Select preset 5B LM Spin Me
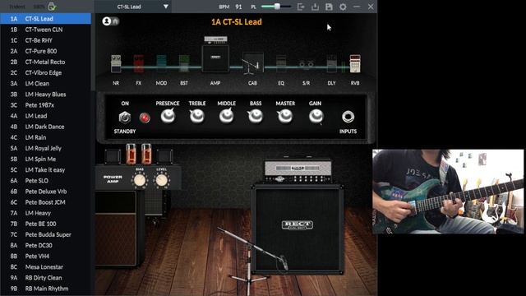526x296 pixels. click(x=46, y=159)
